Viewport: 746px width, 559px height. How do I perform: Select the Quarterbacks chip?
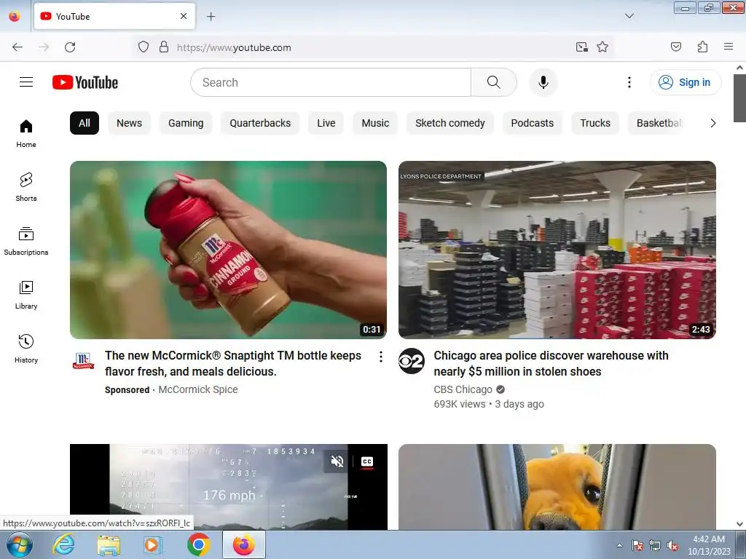pos(260,123)
